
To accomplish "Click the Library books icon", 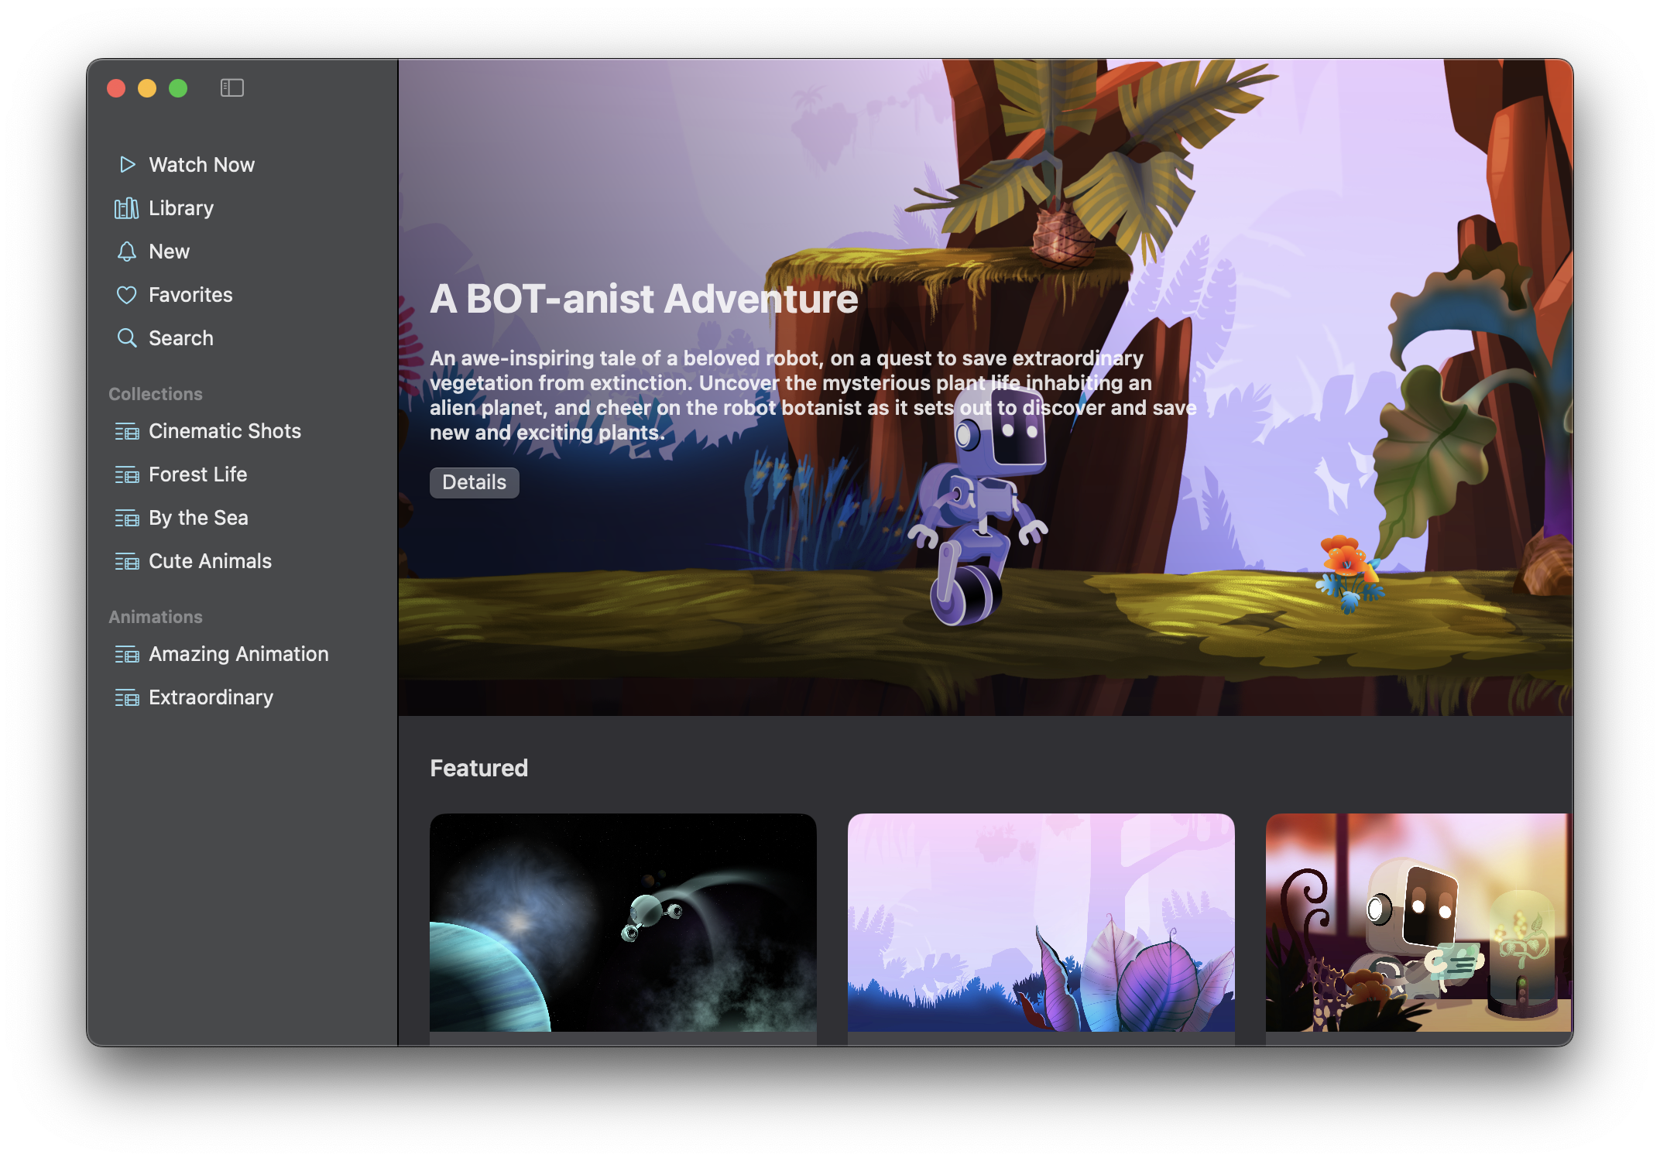I will (126, 208).
